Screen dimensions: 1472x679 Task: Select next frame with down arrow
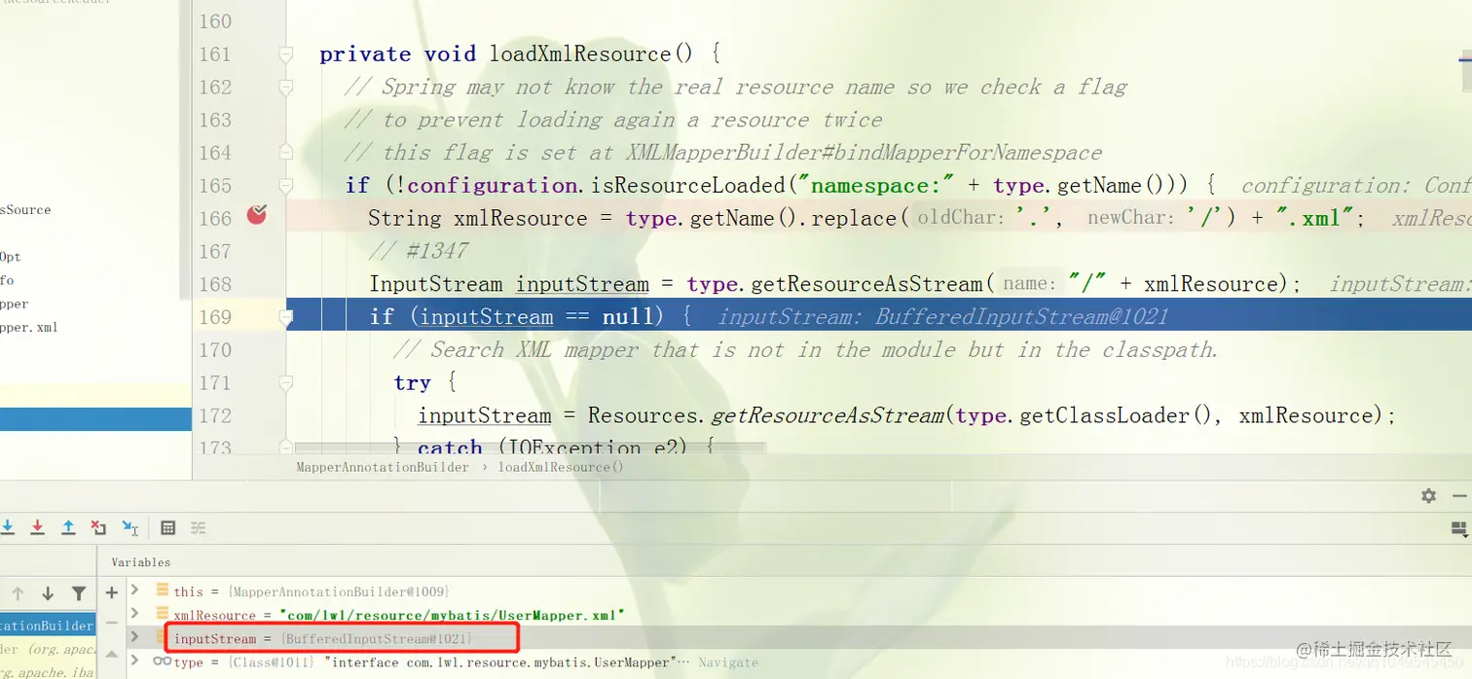pyautogui.click(x=47, y=593)
